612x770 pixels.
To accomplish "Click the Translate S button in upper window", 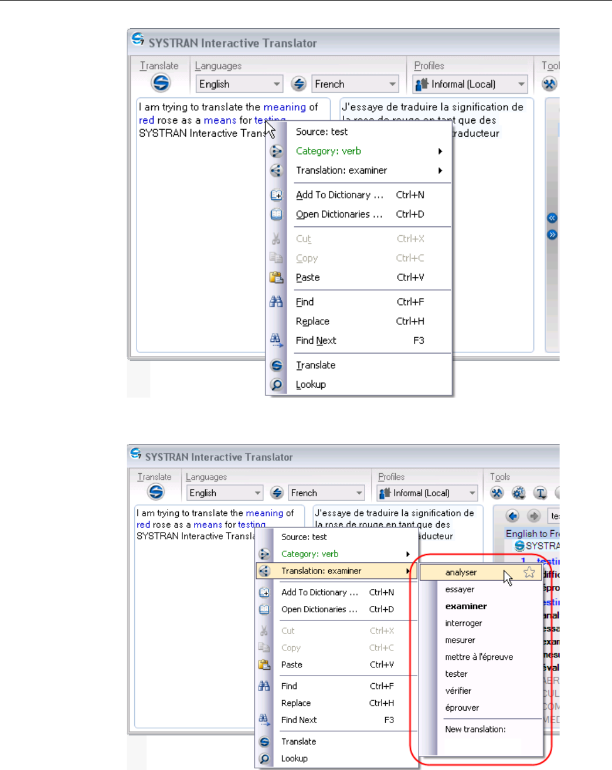I will [x=161, y=83].
